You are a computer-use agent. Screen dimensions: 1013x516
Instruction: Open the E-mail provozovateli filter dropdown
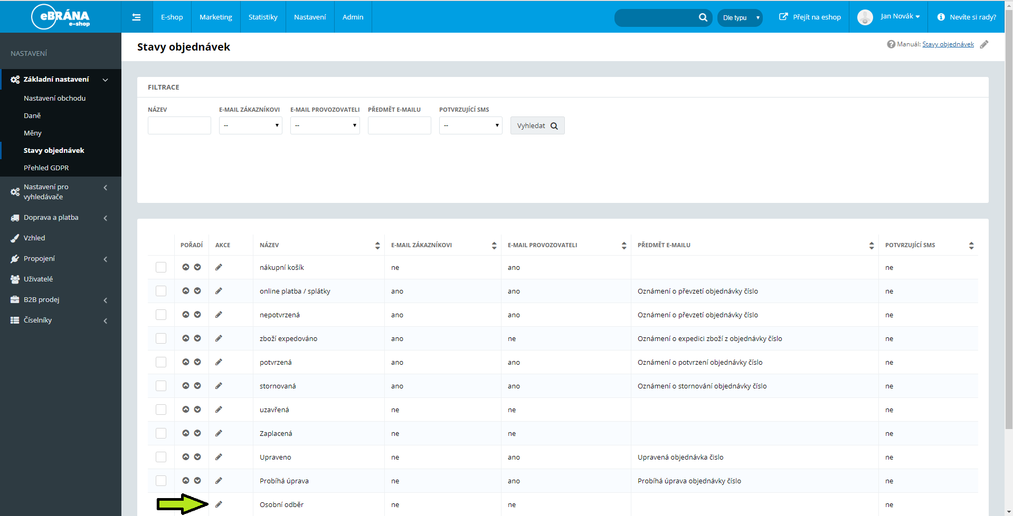tap(325, 125)
